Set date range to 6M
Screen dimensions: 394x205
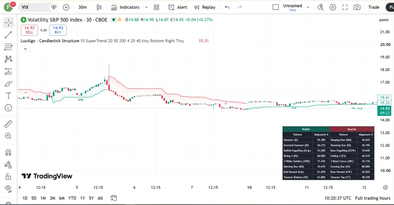(x=62, y=198)
